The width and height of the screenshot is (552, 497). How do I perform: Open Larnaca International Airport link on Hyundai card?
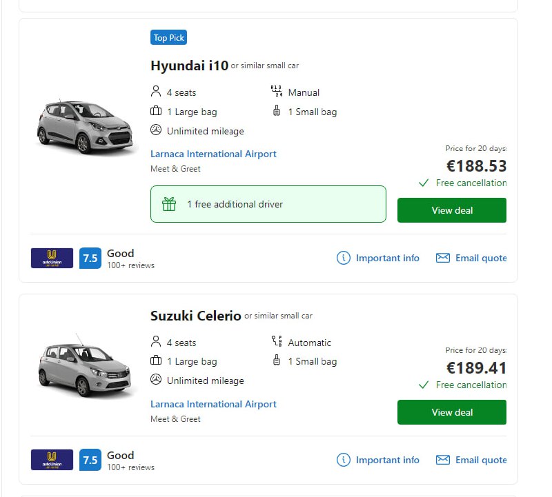(213, 154)
